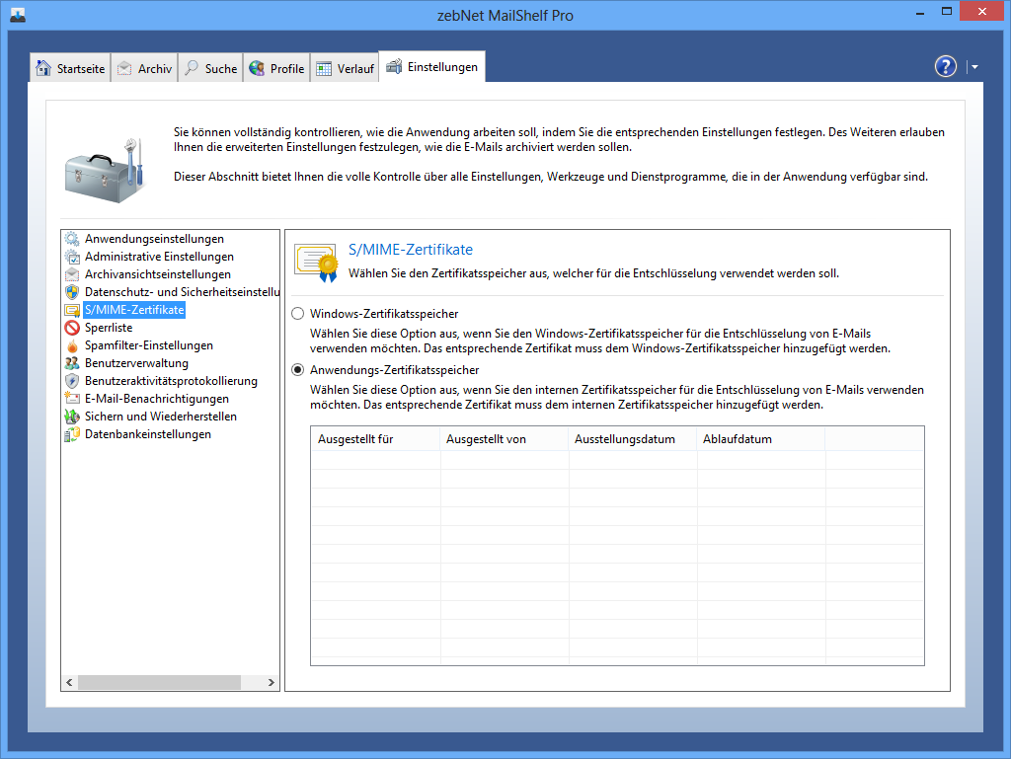Screen dimensions: 1011x759
Task: Click the Spamfilter flame icon
Action: pos(72,345)
